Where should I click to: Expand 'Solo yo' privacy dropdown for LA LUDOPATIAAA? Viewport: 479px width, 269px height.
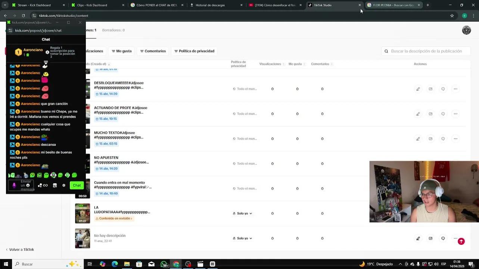click(243, 213)
